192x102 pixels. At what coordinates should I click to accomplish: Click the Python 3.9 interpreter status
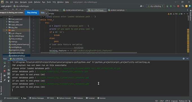coord(183,101)
